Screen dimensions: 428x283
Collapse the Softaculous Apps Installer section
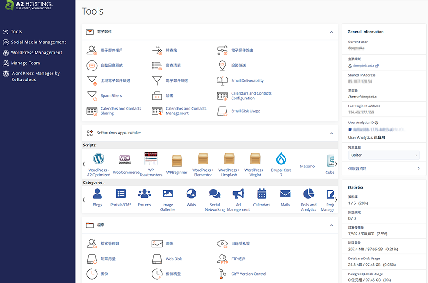331,133
